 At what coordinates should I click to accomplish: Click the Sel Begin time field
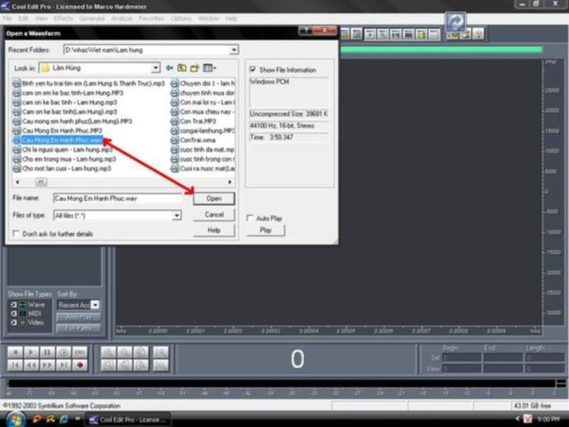[462, 358]
